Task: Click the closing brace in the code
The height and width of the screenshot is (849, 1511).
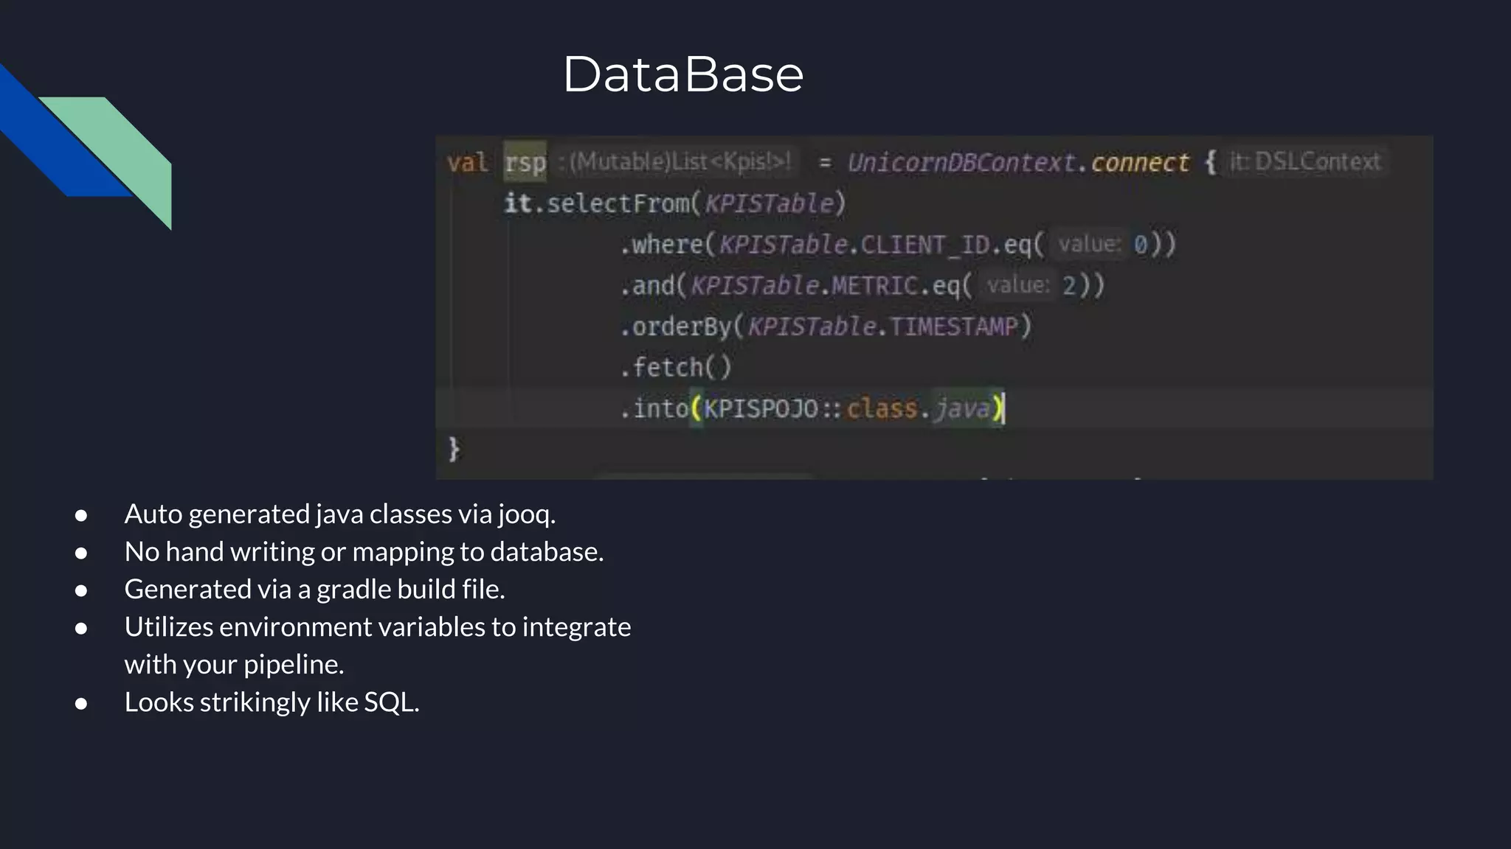Action: coord(454,449)
